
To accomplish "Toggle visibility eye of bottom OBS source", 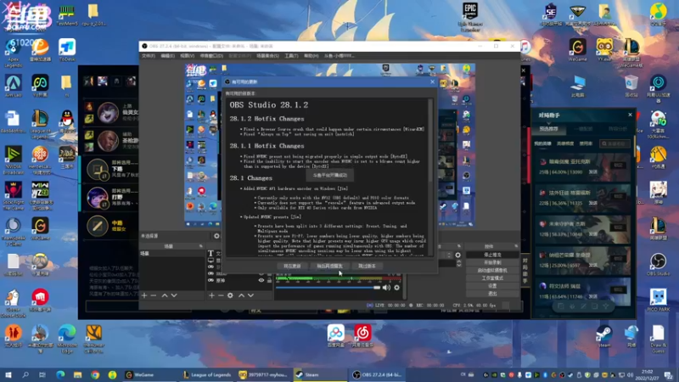I will click(261, 281).
